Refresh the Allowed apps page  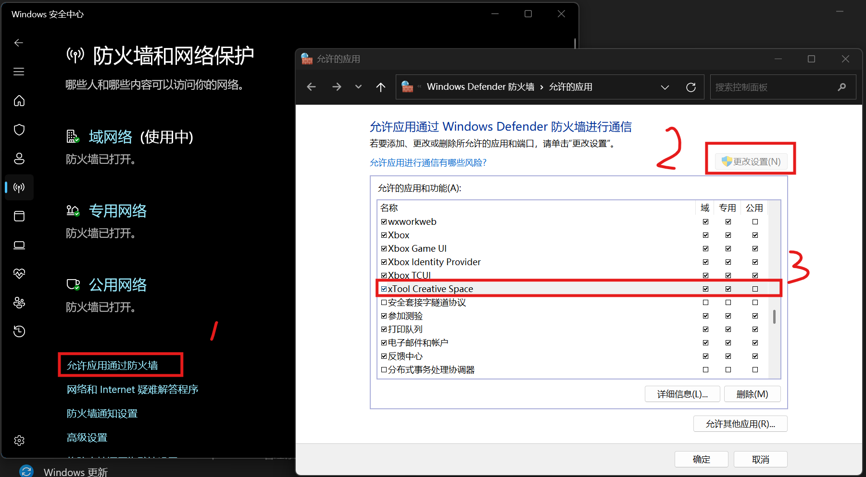(690, 87)
